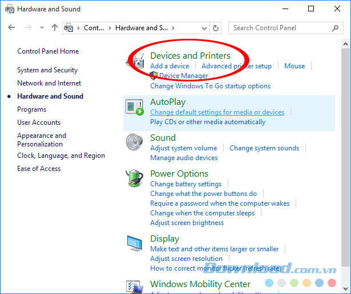
Task: Refresh the Control Panel view
Action: pos(216,28)
